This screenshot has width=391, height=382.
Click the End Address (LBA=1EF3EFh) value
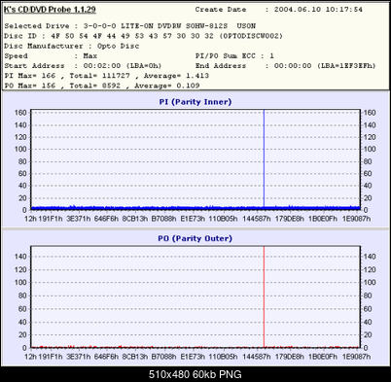[325, 66]
